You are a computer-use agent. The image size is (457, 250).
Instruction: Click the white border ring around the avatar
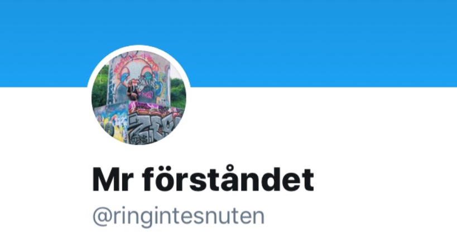pos(139,47)
